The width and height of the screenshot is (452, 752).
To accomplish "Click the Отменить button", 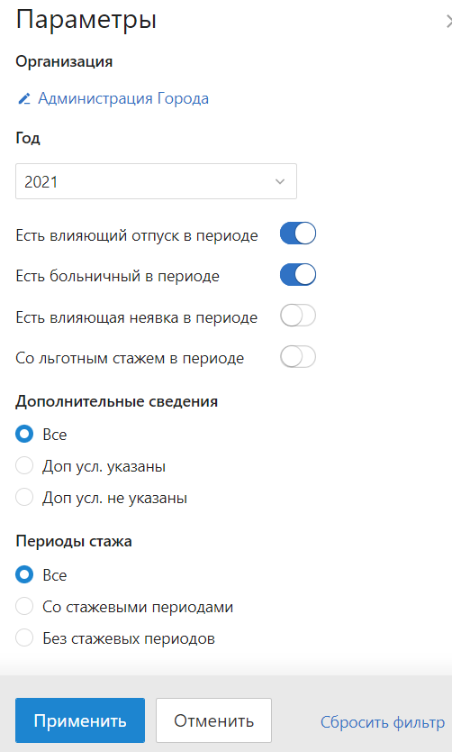I will click(213, 720).
